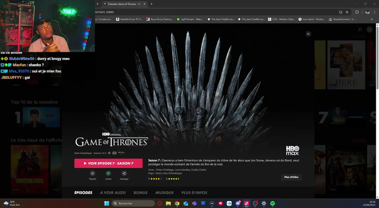Screen dimensions: 379x208
Task: Open the Gawfolk Écran PC bookmark
Action: click(x=129, y=19)
